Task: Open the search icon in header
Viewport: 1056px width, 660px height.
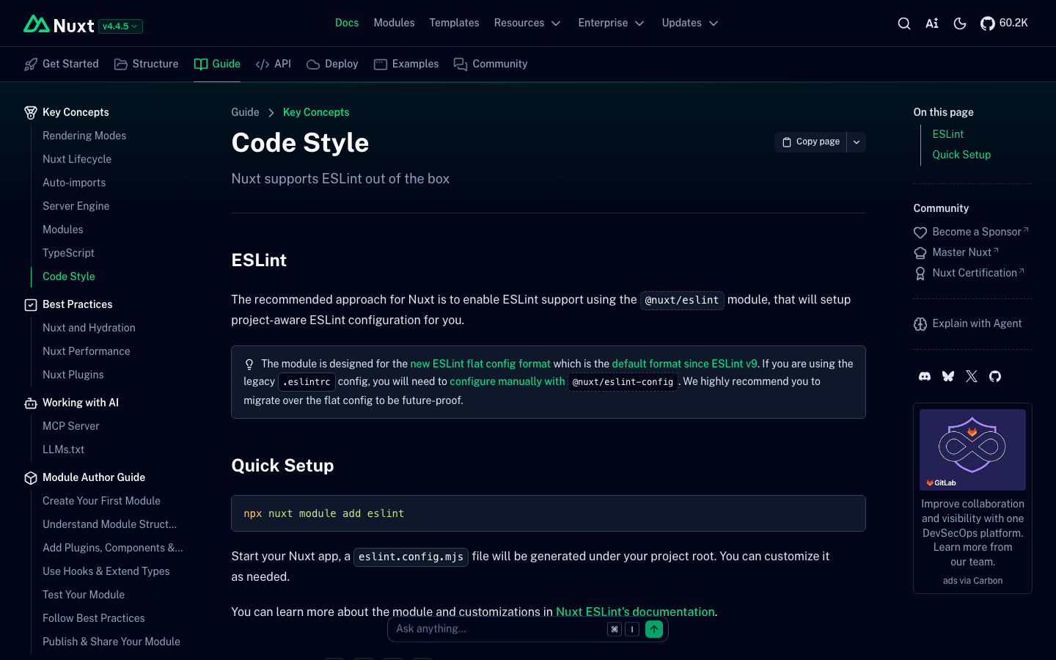Action: point(904,23)
